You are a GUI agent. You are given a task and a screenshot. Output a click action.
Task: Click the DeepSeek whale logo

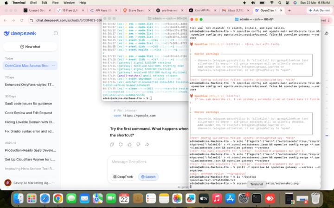[6, 33]
